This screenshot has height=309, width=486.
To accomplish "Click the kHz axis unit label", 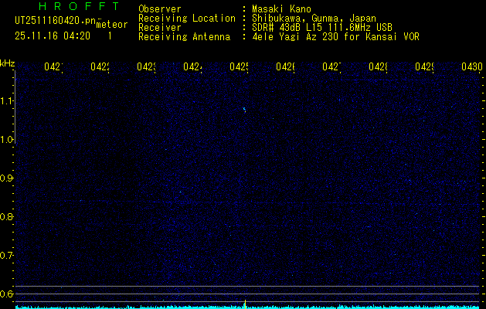I will pos(7,63).
